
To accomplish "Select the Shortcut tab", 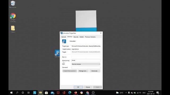I will tap(70, 37).
